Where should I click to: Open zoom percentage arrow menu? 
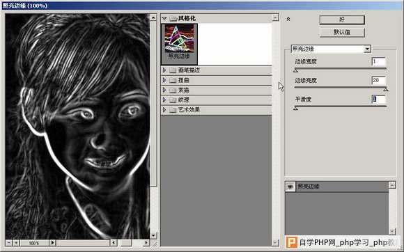point(52,242)
